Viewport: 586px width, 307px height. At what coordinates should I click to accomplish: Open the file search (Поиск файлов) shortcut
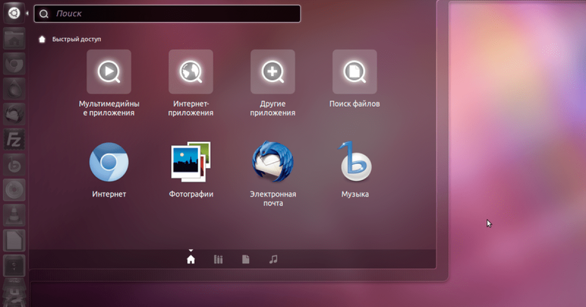(x=355, y=72)
